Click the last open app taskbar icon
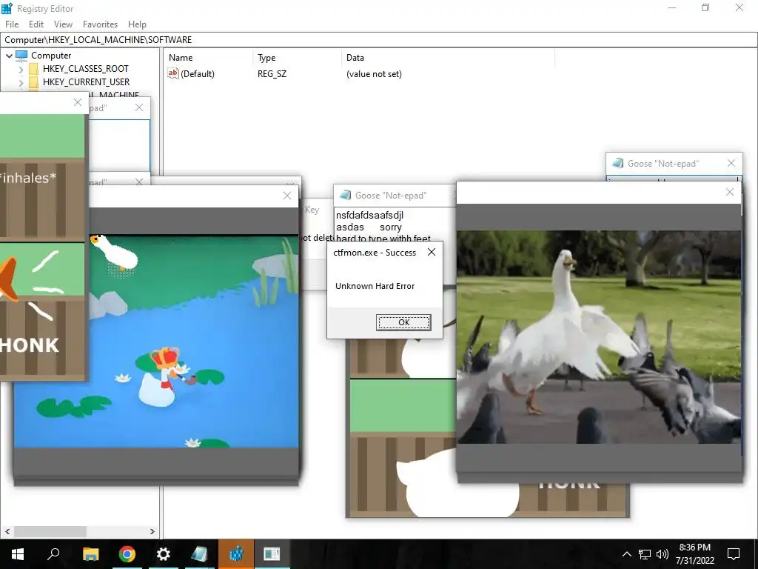The height and width of the screenshot is (569, 758). [272, 554]
